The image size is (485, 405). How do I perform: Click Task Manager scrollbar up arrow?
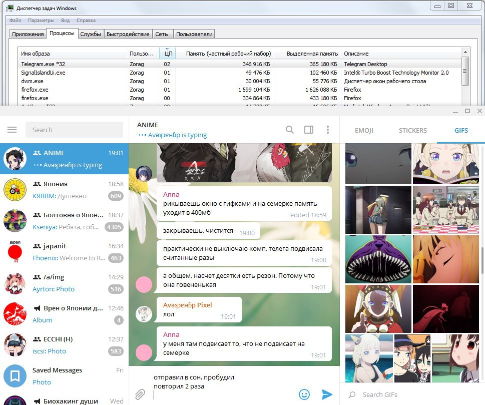tap(465, 52)
